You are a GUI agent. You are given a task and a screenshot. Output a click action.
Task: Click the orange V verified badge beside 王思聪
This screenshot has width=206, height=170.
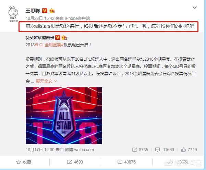tap(45, 11)
